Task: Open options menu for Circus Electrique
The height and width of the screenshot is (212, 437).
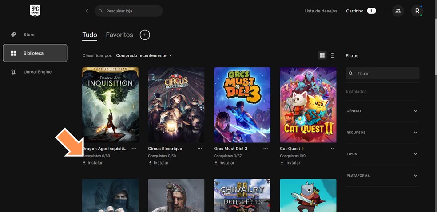Action: coord(199,149)
